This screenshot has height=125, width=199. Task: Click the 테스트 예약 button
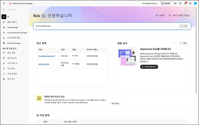115,104
